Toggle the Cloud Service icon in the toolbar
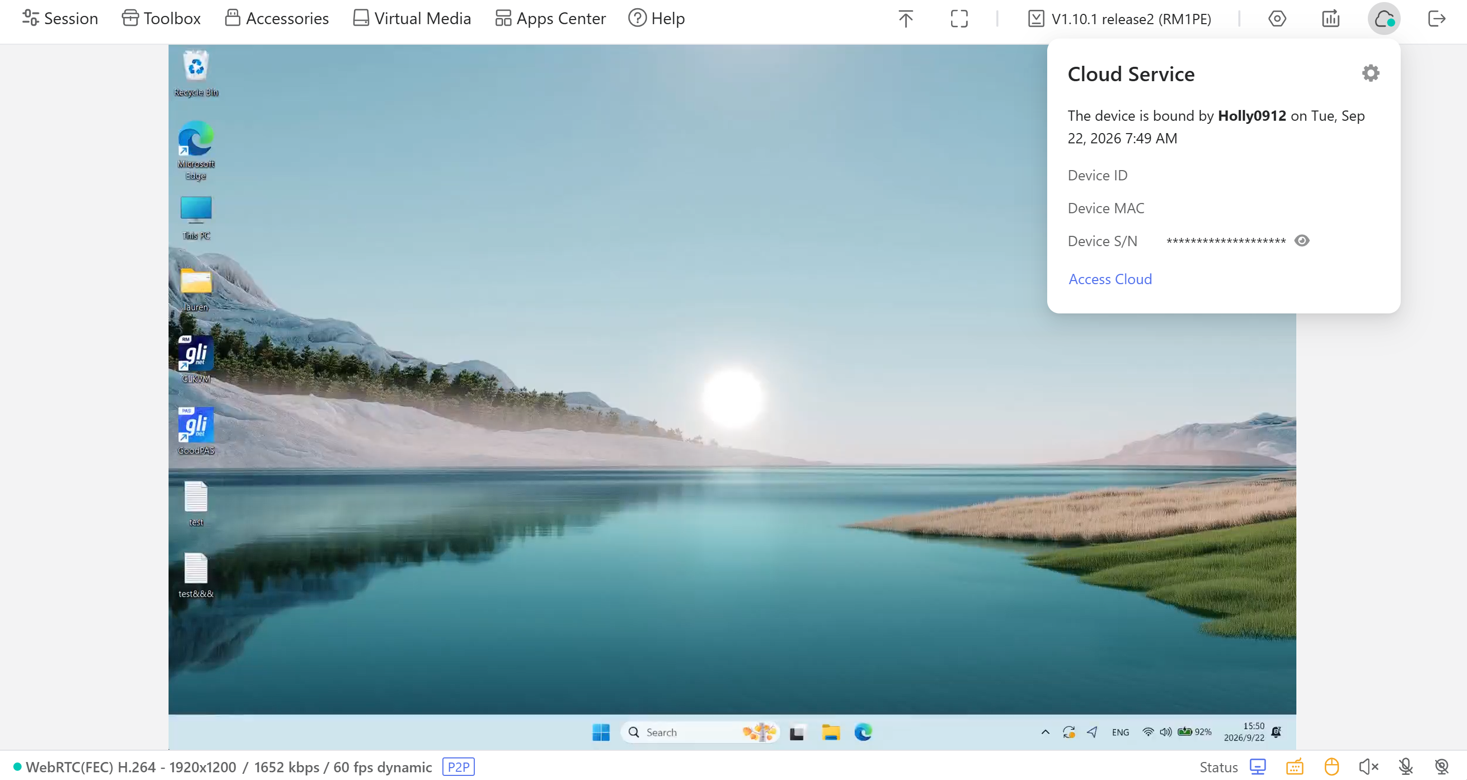This screenshot has height=780, width=1467. [x=1384, y=19]
